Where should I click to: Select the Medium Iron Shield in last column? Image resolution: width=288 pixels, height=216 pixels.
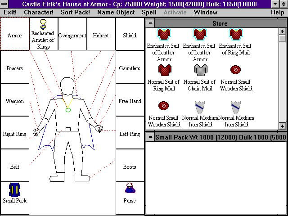pos(236,108)
